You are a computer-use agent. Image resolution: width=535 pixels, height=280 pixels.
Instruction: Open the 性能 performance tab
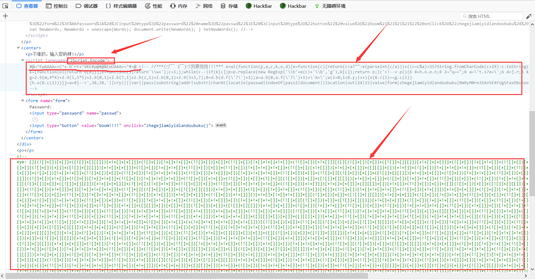154,6
